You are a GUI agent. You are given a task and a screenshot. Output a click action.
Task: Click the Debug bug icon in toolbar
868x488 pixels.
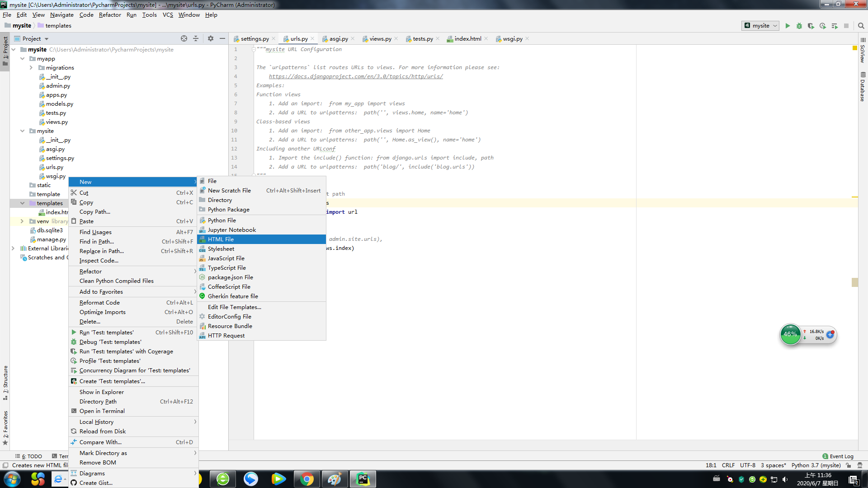point(799,26)
